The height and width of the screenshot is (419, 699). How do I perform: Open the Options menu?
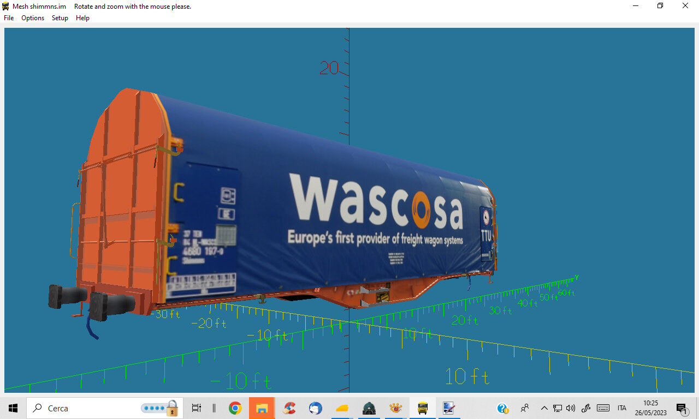[x=33, y=18]
